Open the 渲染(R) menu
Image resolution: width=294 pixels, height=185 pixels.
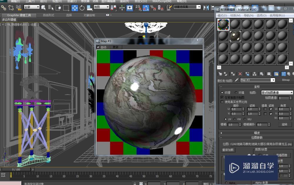(125, 1)
